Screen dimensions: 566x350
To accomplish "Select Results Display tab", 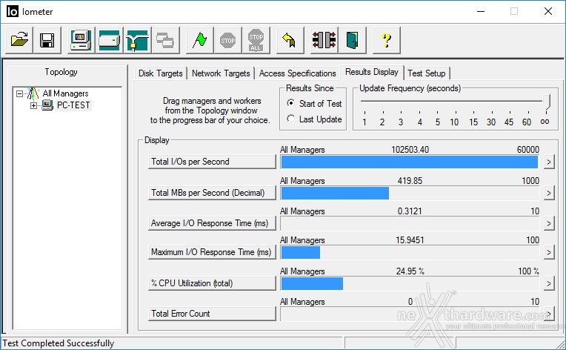I will point(372,72).
